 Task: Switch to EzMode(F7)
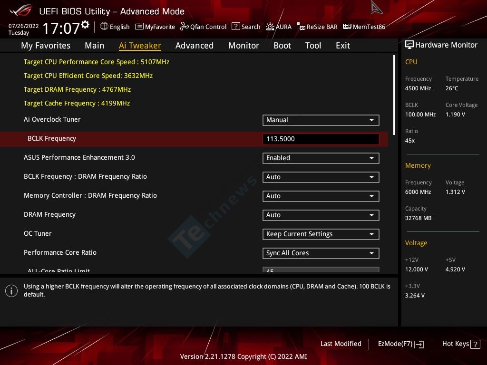[x=400, y=344]
